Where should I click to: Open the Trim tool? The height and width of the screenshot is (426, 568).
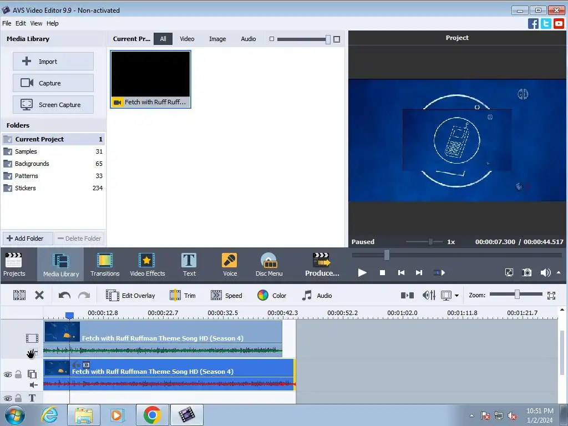(x=183, y=296)
